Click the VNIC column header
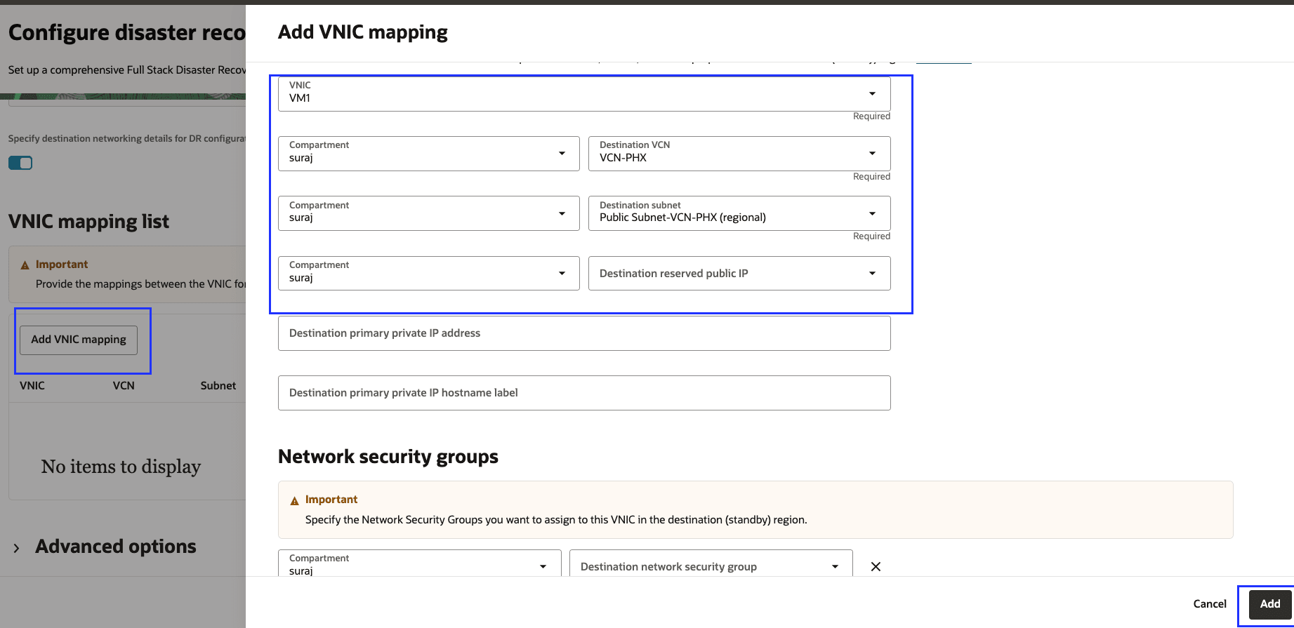The height and width of the screenshot is (628, 1294). tap(32, 385)
